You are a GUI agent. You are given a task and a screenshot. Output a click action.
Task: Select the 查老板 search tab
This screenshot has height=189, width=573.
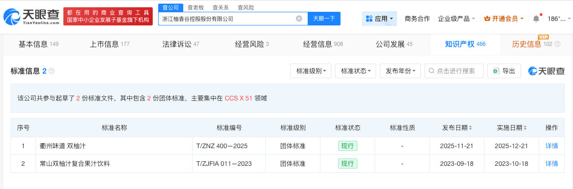click(195, 7)
